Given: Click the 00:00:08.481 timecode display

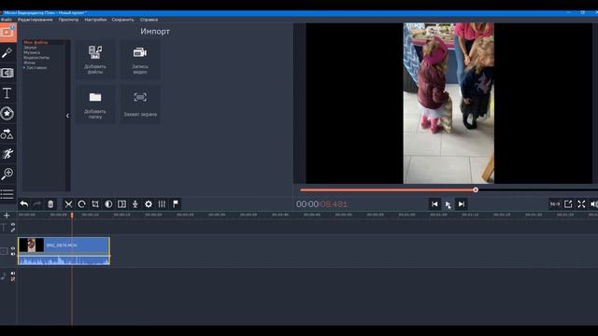Looking at the screenshot, I should point(321,204).
